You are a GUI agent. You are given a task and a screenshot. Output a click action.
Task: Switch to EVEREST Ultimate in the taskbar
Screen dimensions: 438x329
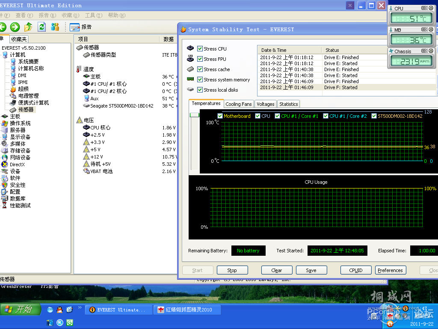coord(119,310)
